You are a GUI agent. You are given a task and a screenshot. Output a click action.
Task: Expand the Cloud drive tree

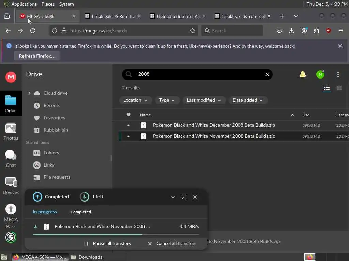[29, 93]
